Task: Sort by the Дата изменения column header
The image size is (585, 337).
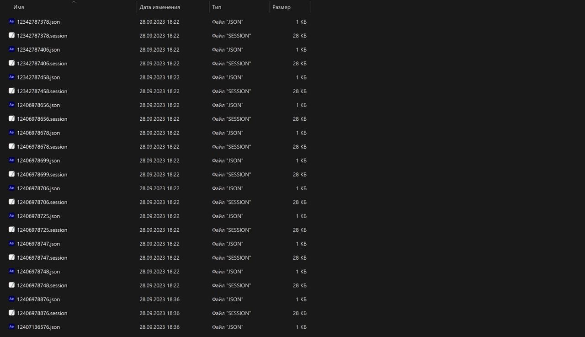Action: (160, 7)
